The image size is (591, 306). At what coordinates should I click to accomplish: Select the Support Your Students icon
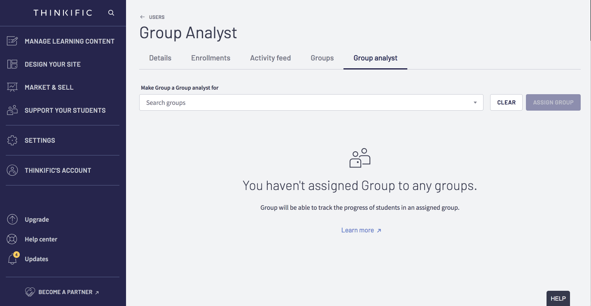tap(12, 110)
